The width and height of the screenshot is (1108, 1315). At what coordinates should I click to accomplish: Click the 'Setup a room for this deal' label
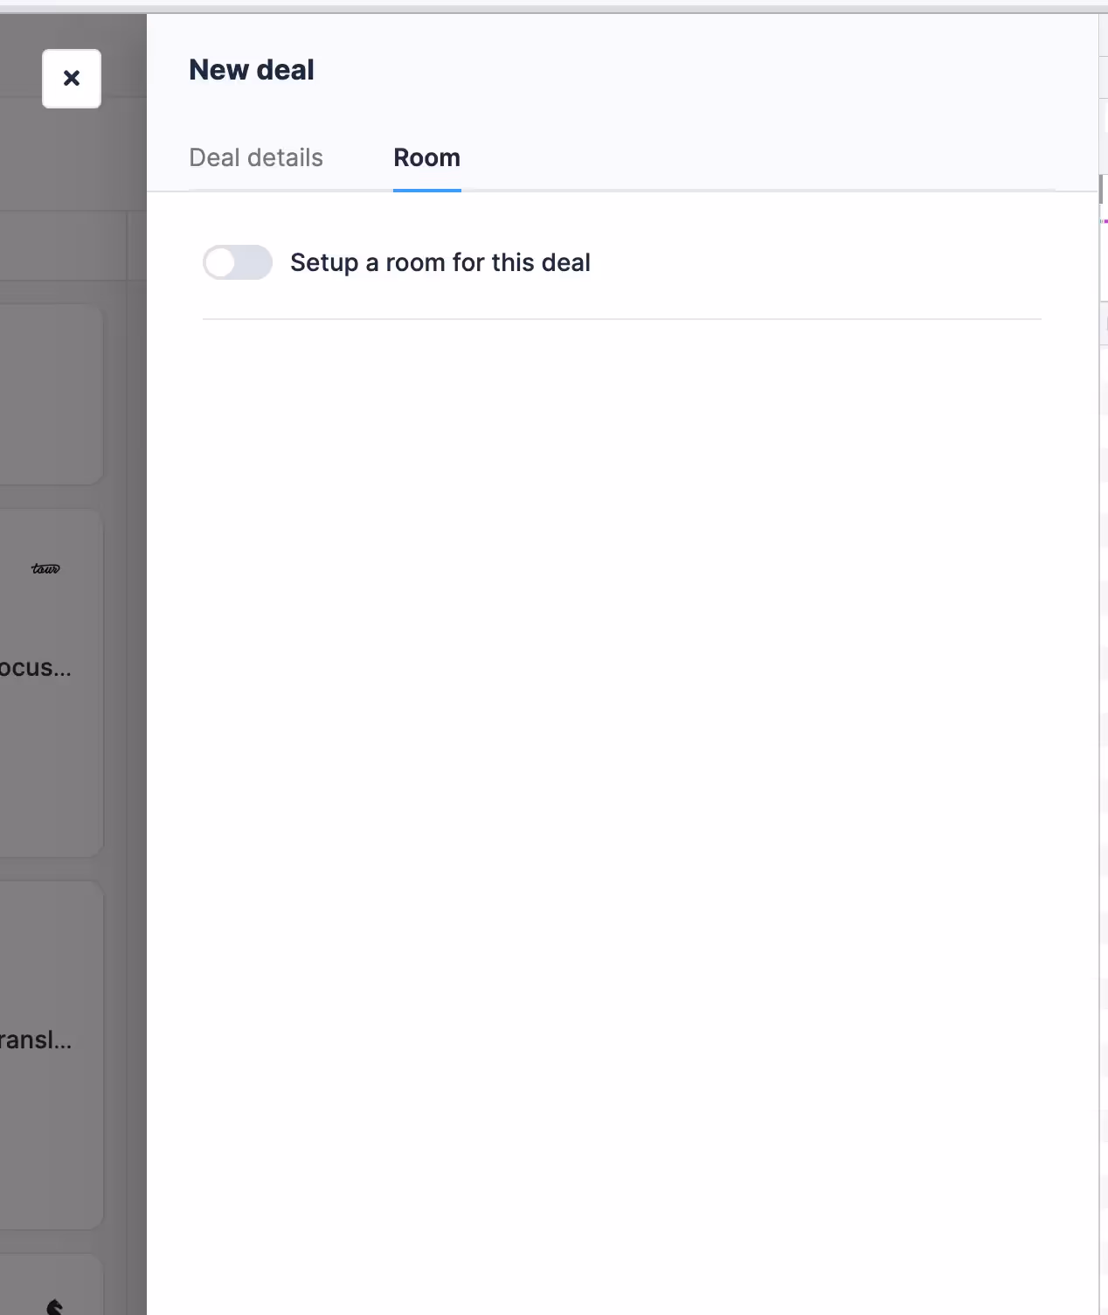[x=440, y=262]
